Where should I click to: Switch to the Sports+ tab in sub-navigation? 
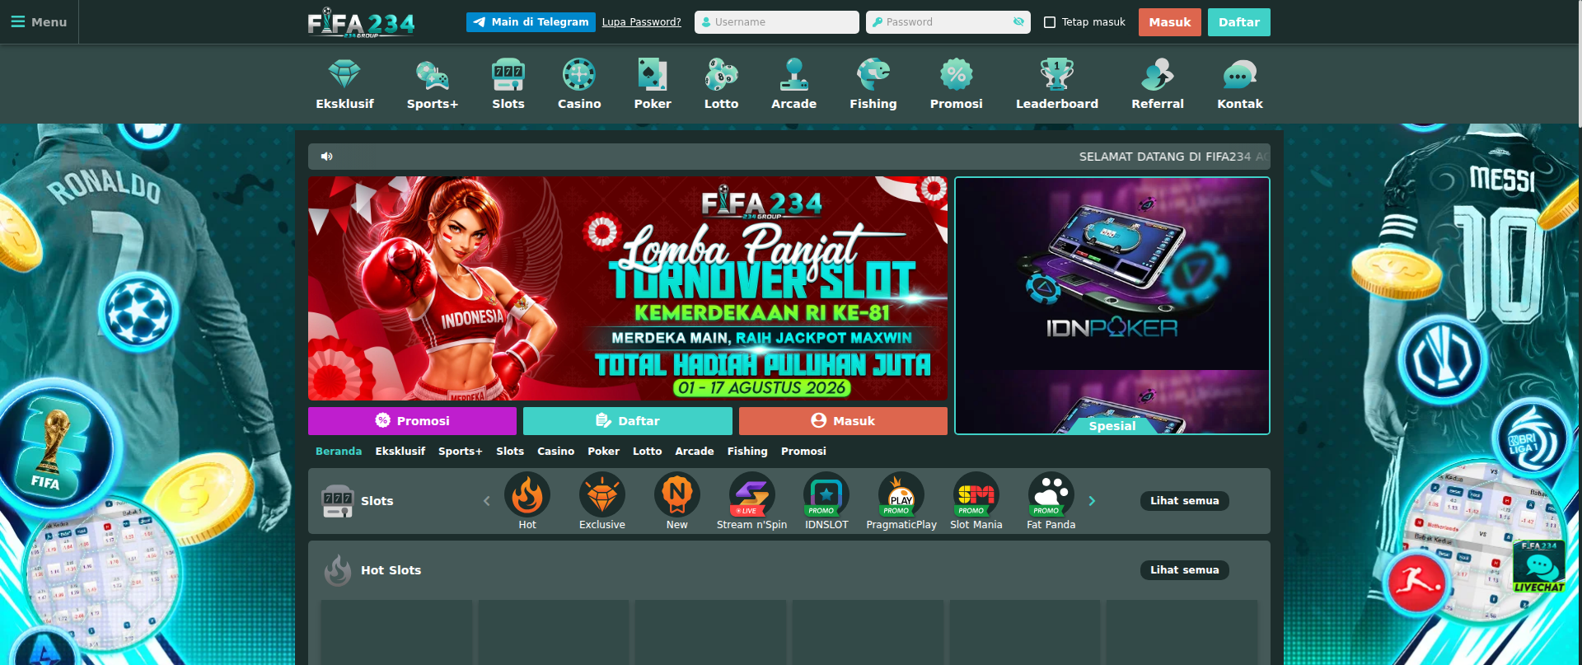coord(461,452)
